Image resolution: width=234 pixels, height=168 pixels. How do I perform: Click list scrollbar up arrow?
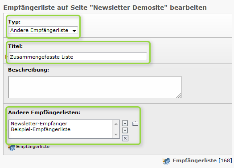point(116,124)
